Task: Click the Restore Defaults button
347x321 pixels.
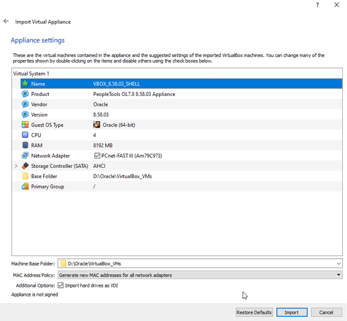Action: pyautogui.click(x=254, y=313)
